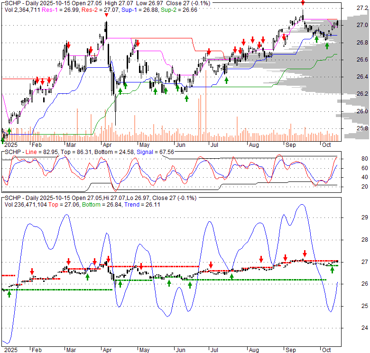The image size is (370, 353).
Task: Click the Bottom = 26.84 label in bottom chart
Action: (x=102, y=205)
